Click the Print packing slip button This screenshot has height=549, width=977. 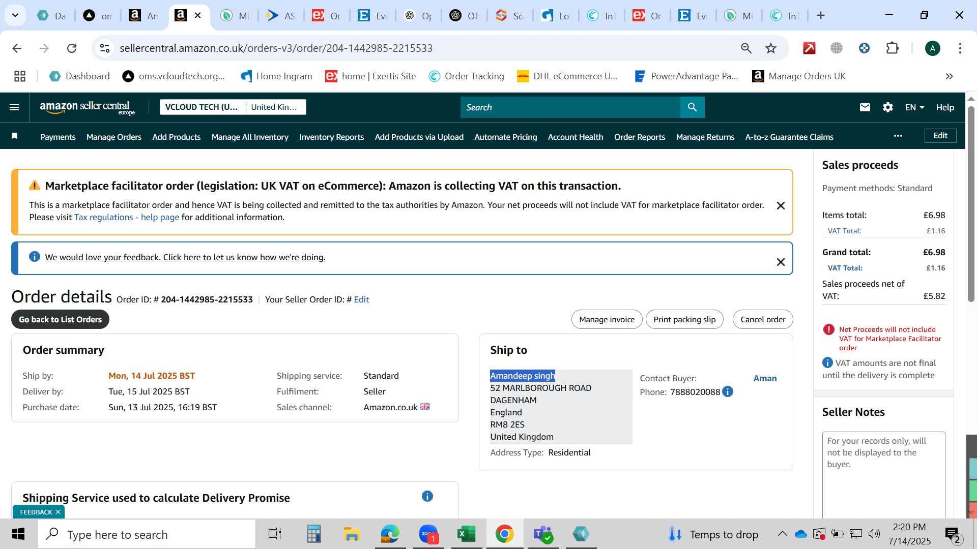tap(684, 319)
